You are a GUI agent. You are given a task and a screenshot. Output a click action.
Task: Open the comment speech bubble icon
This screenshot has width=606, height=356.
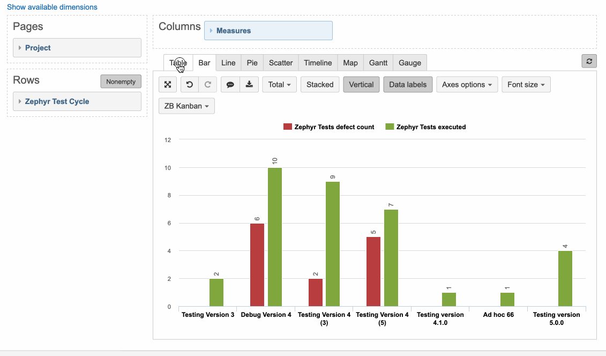(230, 85)
